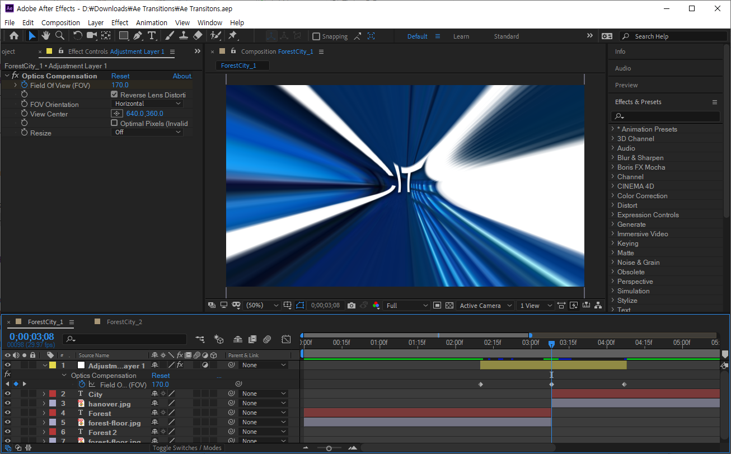Switch to ForestCity_2 timeline tab
Screen dimensions: 731x454
point(124,322)
